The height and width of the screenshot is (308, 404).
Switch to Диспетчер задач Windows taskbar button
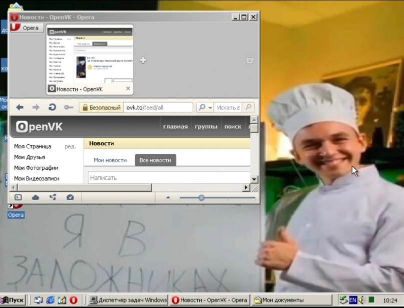pyautogui.click(x=128, y=300)
